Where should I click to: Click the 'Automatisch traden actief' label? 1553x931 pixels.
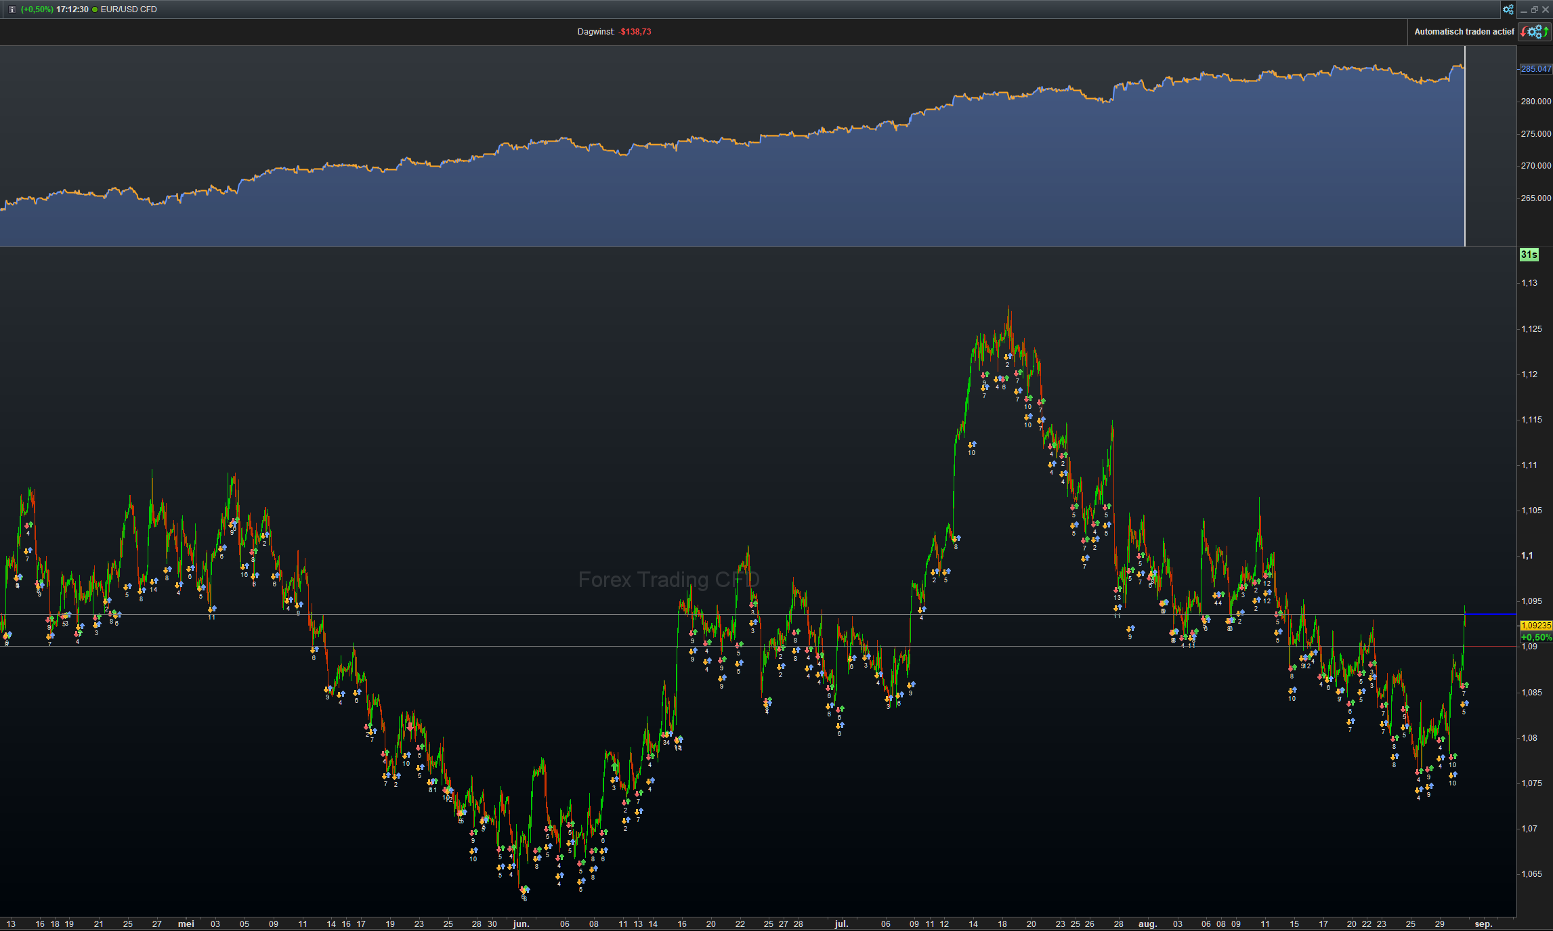coord(1464,32)
